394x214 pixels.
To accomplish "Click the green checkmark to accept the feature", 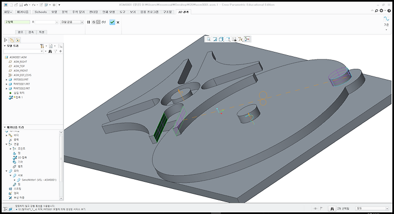I will [112, 22].
